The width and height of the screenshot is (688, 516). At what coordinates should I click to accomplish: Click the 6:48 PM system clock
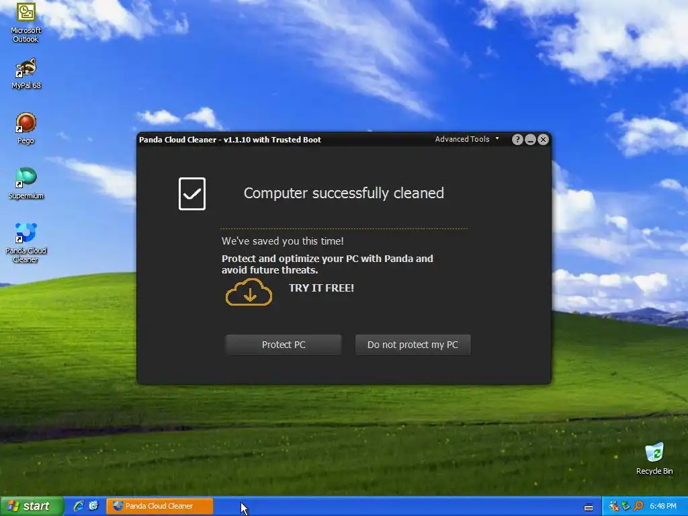(x=663, y=507)
